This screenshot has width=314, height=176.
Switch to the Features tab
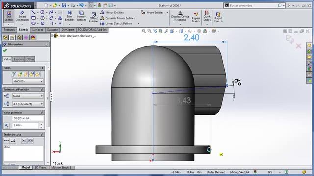pos(9,30)
